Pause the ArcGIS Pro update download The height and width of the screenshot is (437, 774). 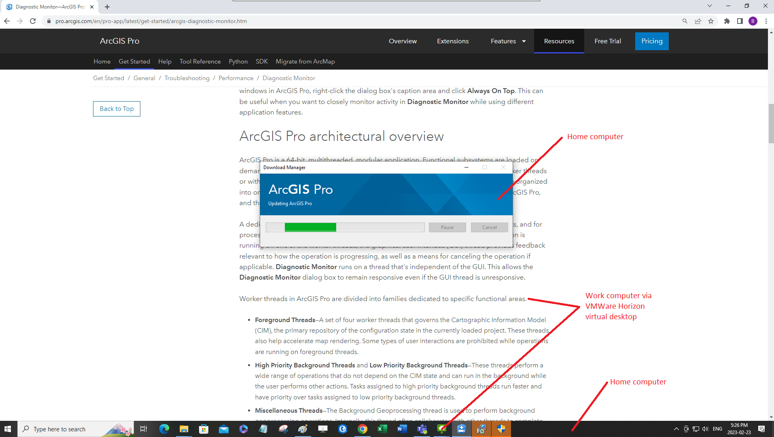[447, 227]
